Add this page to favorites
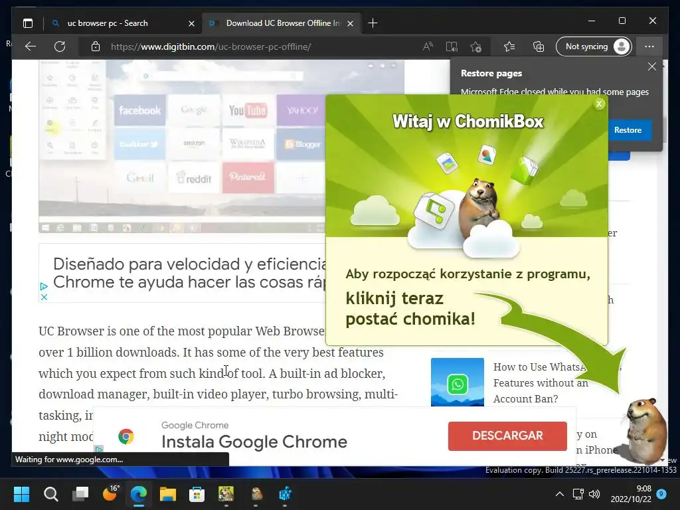Image resolution: width=680 pixels, height=510 pixels. (475, 46)
